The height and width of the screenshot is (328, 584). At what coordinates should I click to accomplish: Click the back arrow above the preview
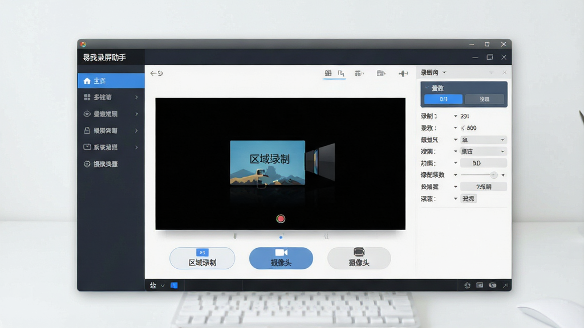coord(153,73)
